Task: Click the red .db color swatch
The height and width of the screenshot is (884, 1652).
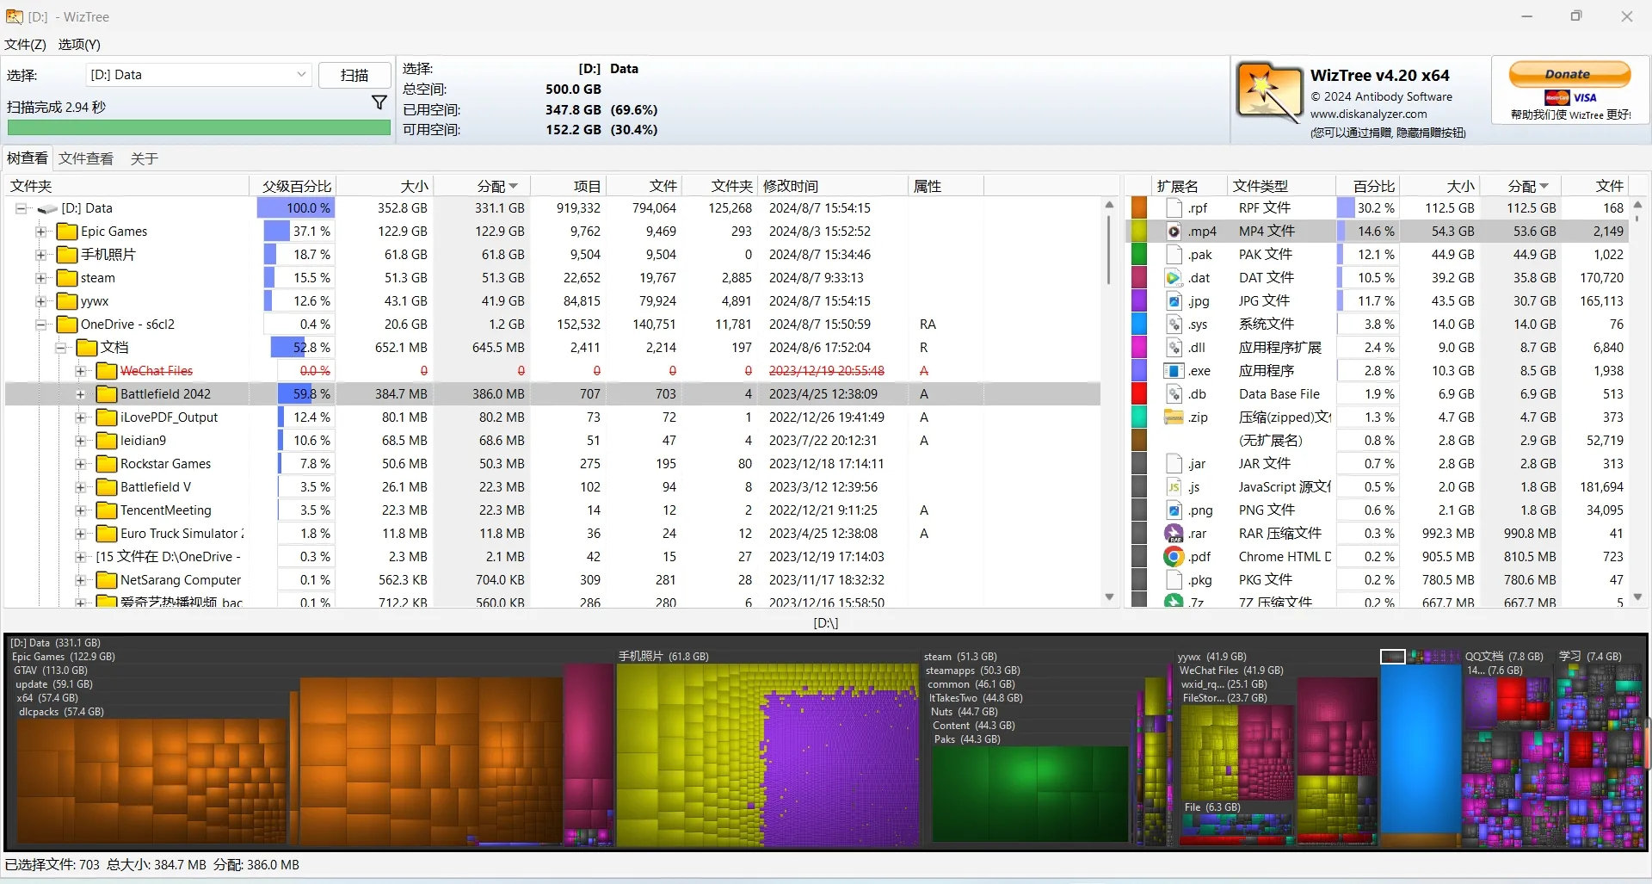Action: click(x=1139, y=394)
